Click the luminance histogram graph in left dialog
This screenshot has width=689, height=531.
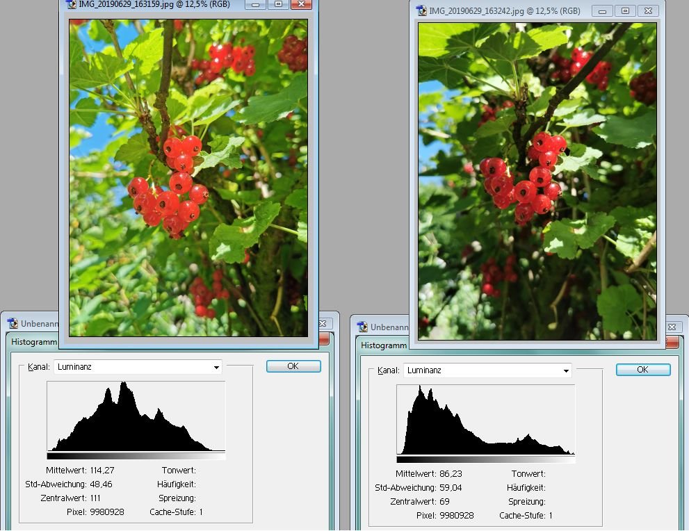pyautogui.click(x=136, y=416)
